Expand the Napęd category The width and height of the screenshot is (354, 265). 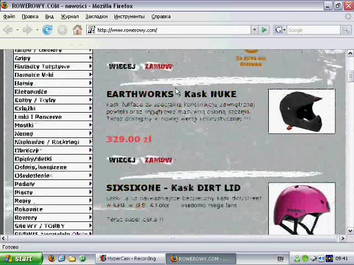53,134
